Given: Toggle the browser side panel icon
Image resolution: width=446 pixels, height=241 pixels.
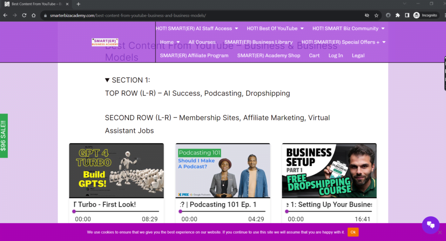Looking at the screenshot, I should (x=407, y=15).
